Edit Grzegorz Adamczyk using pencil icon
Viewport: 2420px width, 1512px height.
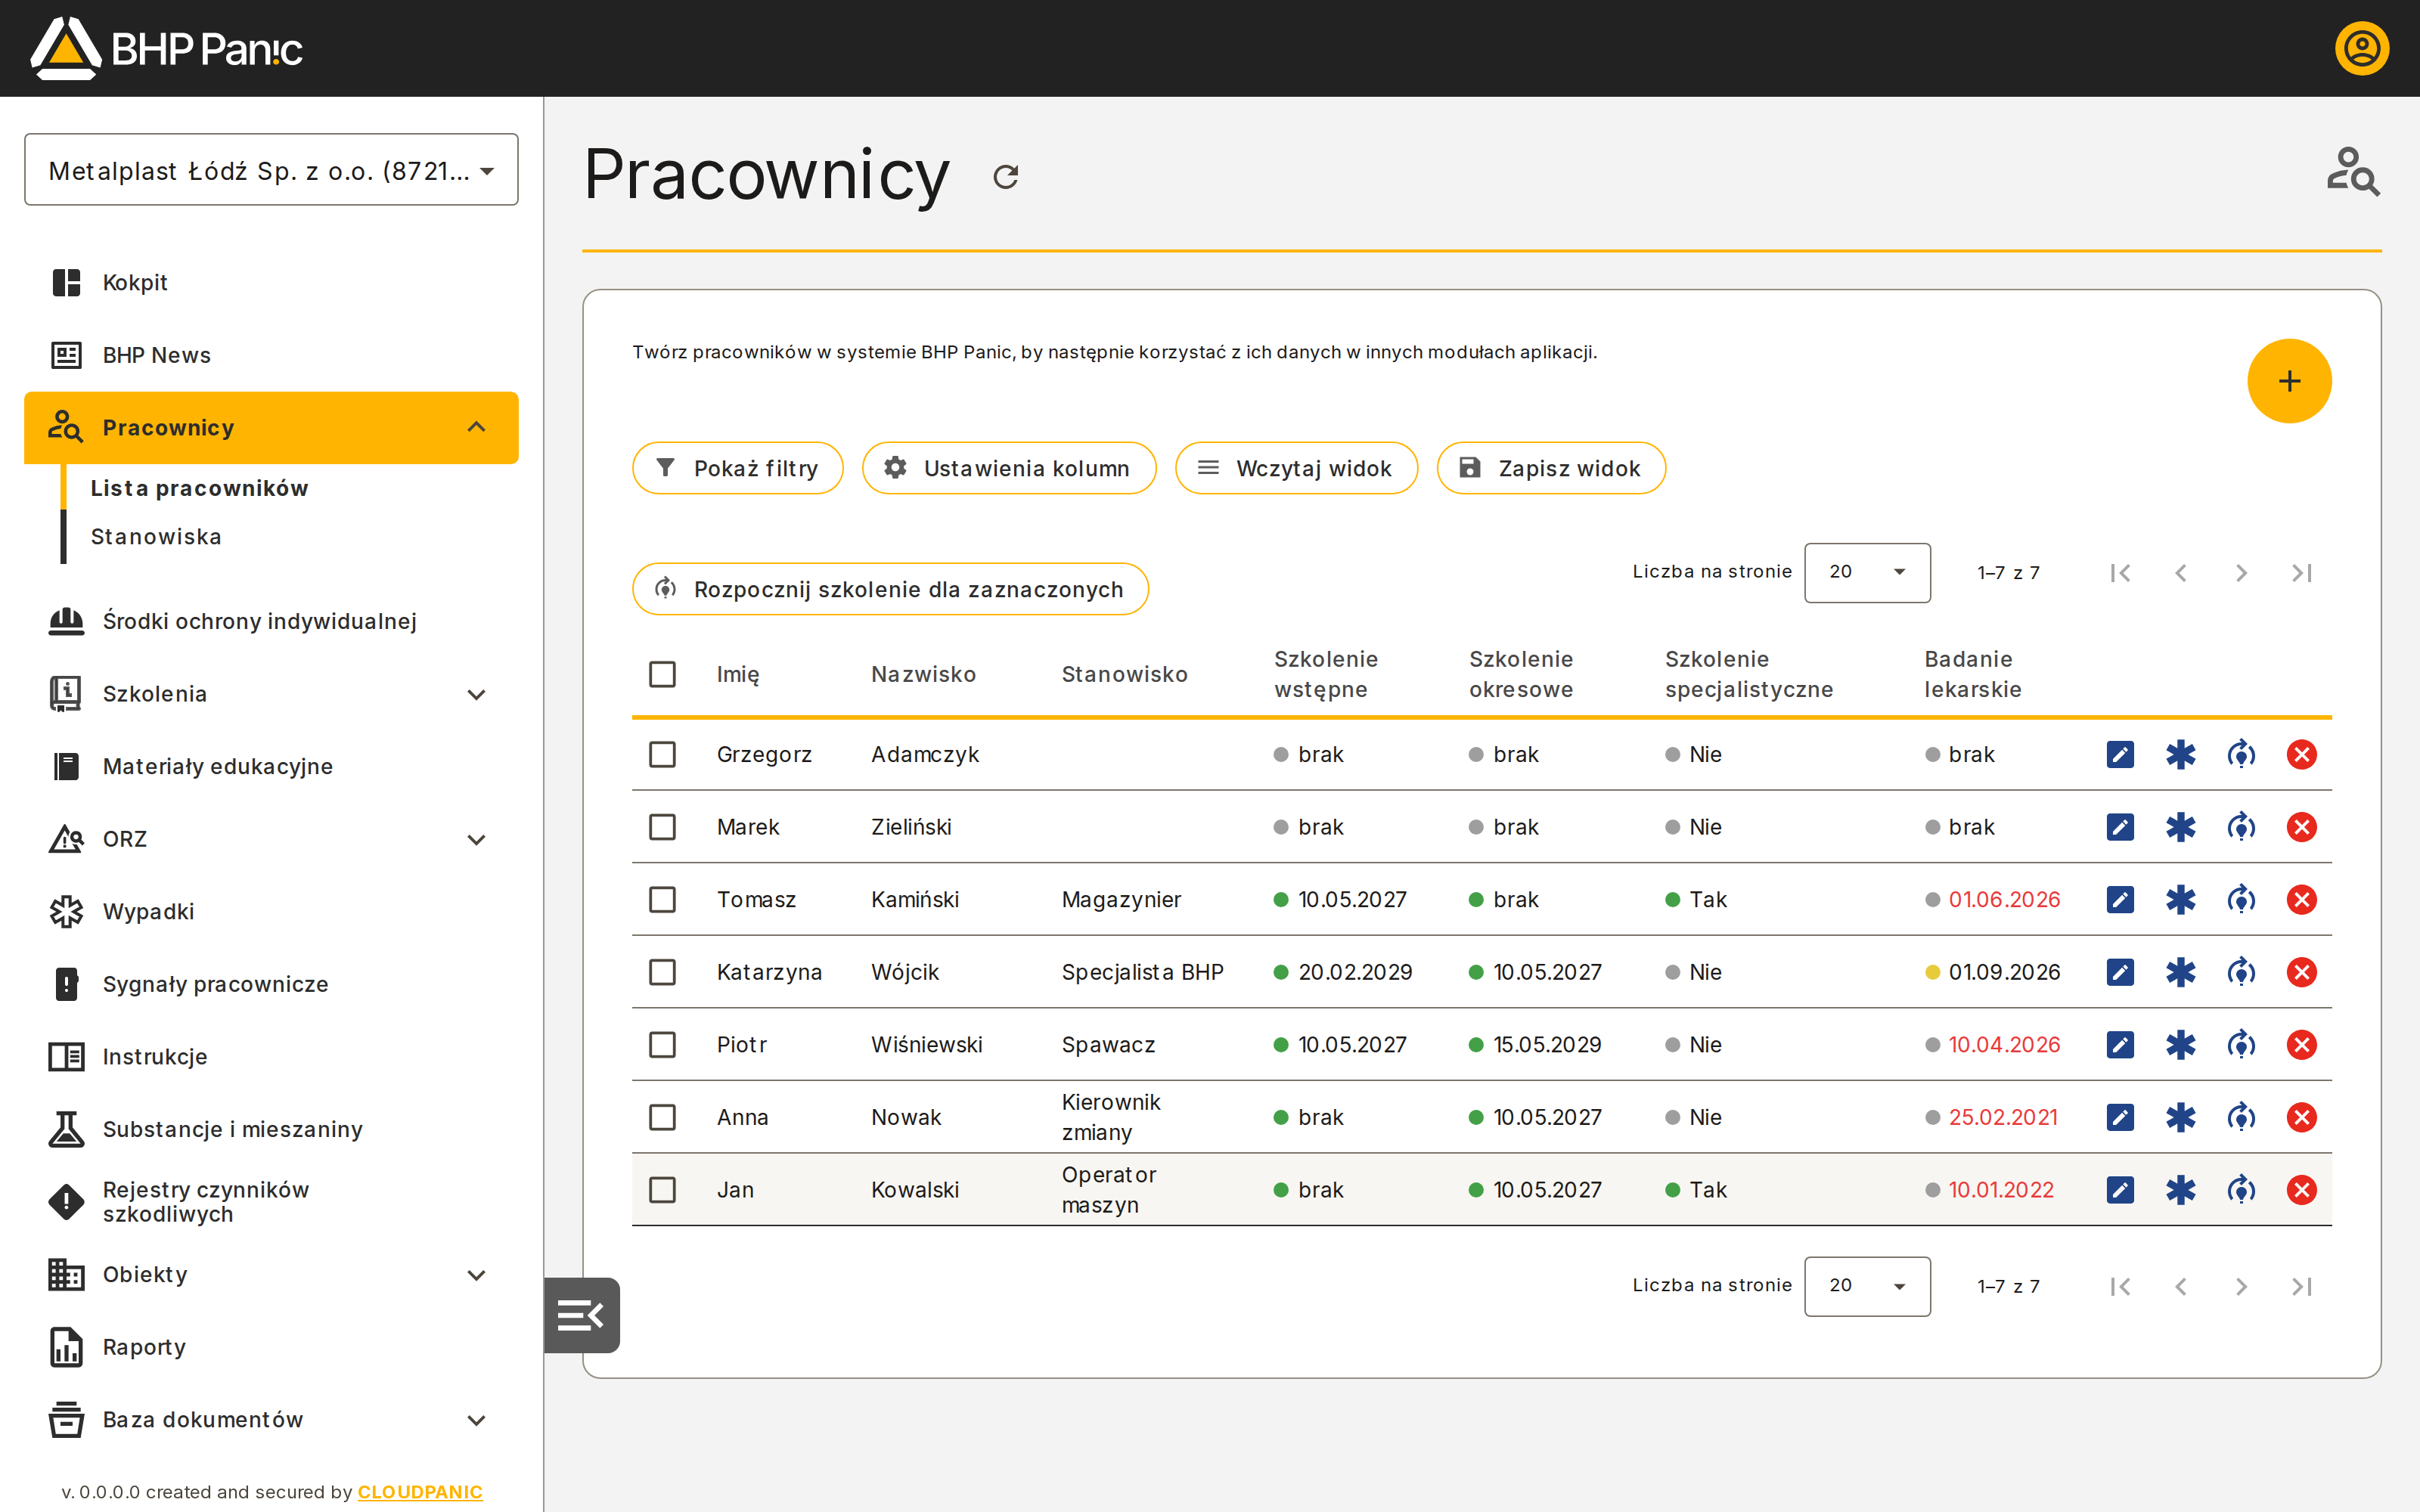tap(2120, 754)
